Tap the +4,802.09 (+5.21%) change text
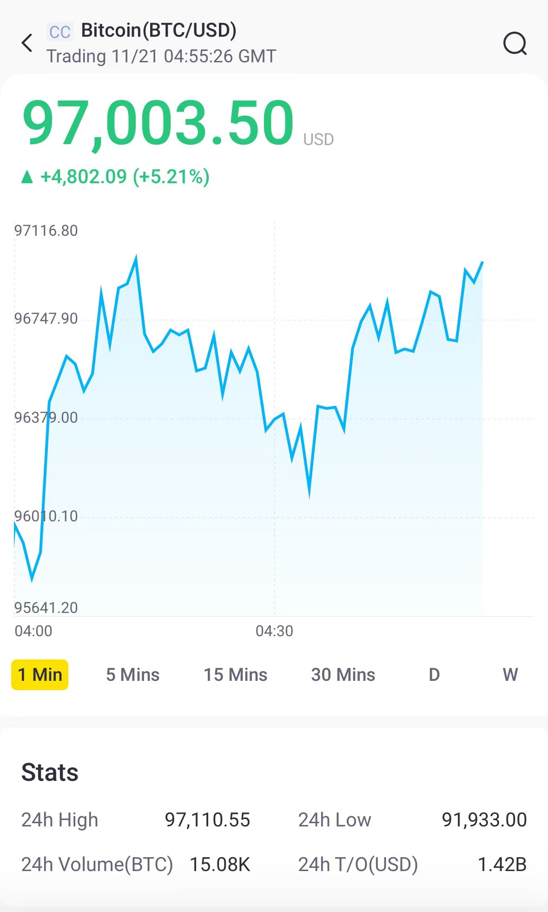Screen dimensions: 548x912 click(x=125, y=177)
